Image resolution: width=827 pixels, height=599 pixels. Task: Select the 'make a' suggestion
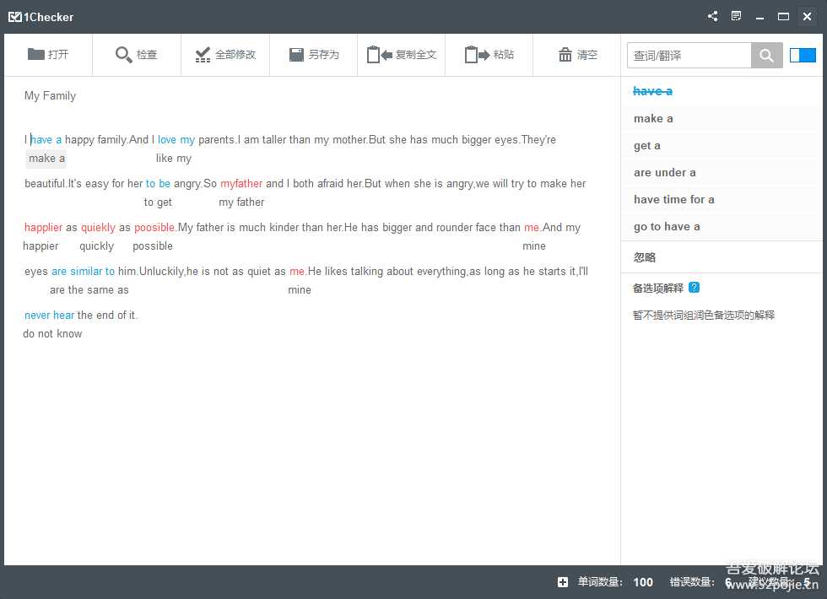click(x=653, y=119)
